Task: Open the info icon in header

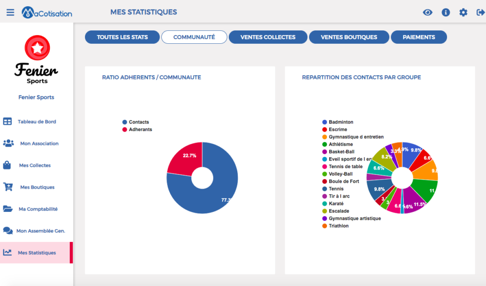Action: click(x=446, y=12)
